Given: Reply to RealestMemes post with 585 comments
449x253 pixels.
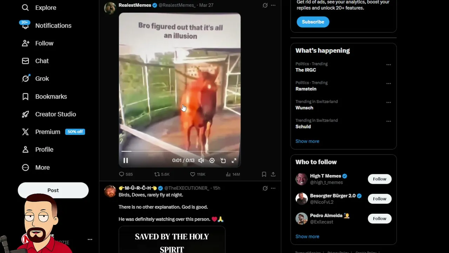Looking at the screenshot, I should point(121,174).
